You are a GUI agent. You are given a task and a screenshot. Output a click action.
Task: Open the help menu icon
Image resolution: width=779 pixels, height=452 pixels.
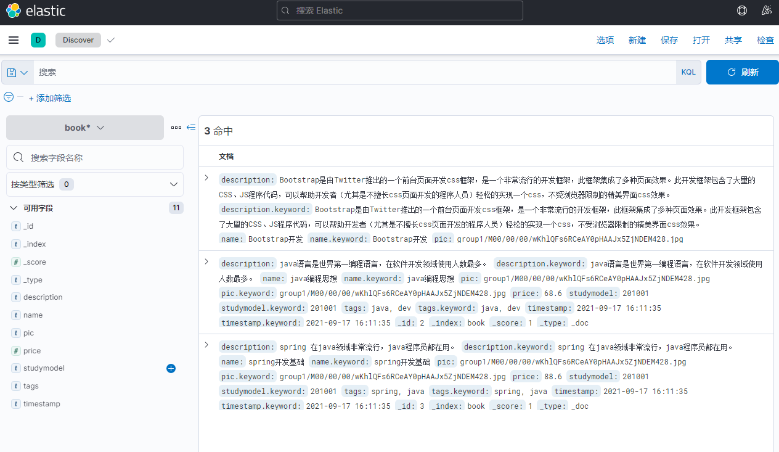(742, 10)
